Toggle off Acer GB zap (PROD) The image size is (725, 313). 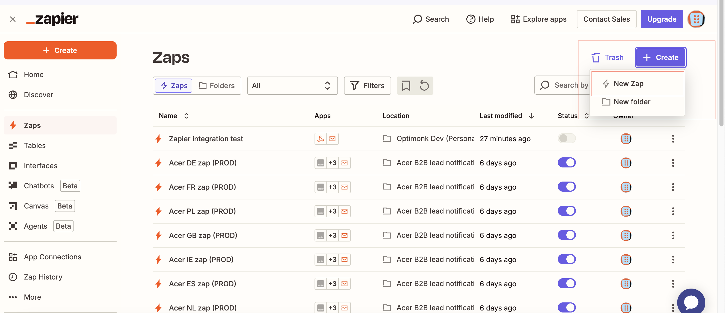[567, 235]
